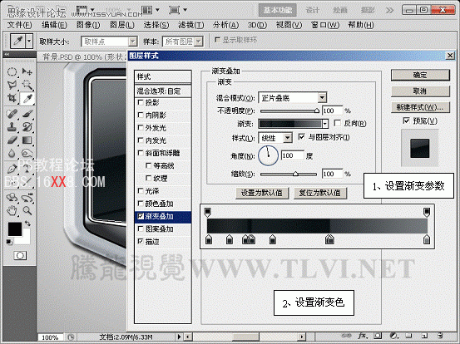Open the 图层(L) layer menu
460x344 pixels.
(122, 25)
